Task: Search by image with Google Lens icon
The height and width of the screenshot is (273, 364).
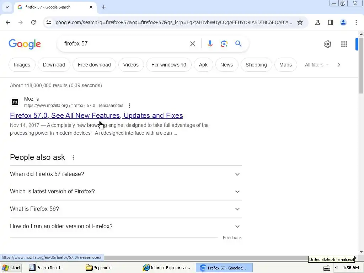Action: [224, 44]
